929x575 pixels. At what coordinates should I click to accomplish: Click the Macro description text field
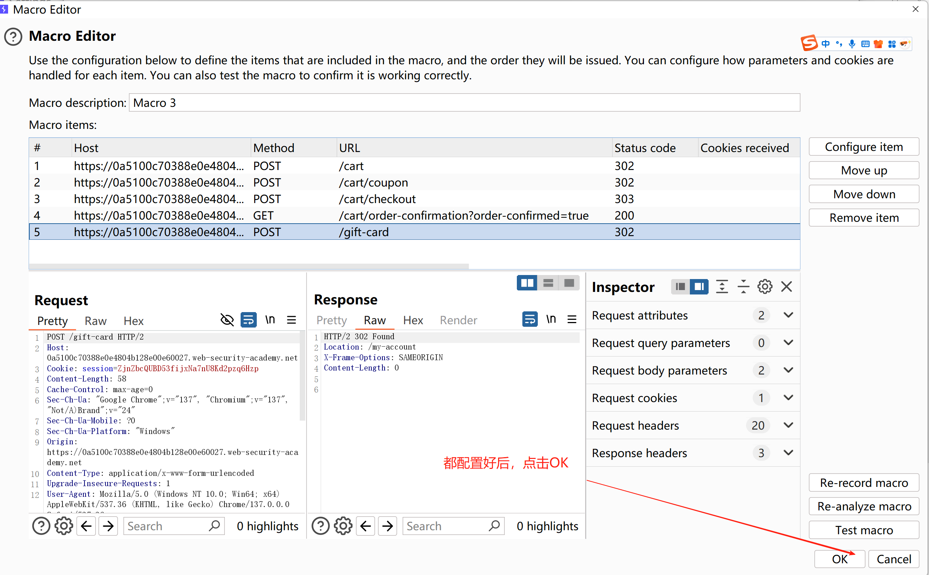point(464,103)
